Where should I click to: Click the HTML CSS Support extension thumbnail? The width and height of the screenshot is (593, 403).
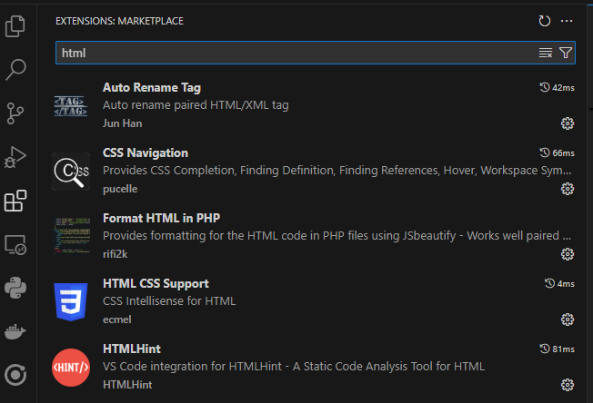(71, 300)
